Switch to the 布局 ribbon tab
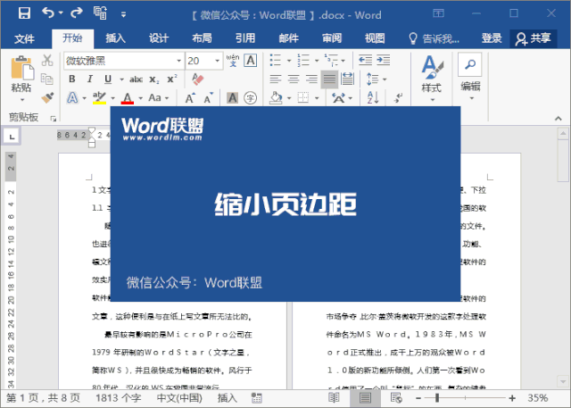571x408 pixels. tap(202, 38)
